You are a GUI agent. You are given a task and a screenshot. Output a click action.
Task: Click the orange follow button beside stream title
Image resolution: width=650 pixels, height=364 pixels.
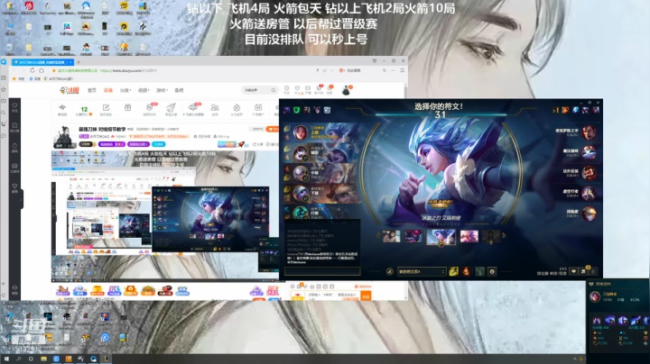(273, 129)
